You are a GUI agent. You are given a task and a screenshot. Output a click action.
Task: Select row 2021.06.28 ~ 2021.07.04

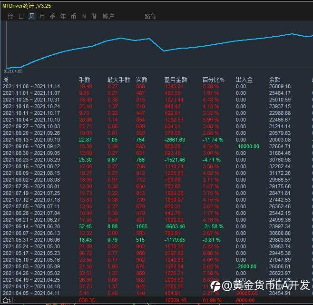pos(156,213)
